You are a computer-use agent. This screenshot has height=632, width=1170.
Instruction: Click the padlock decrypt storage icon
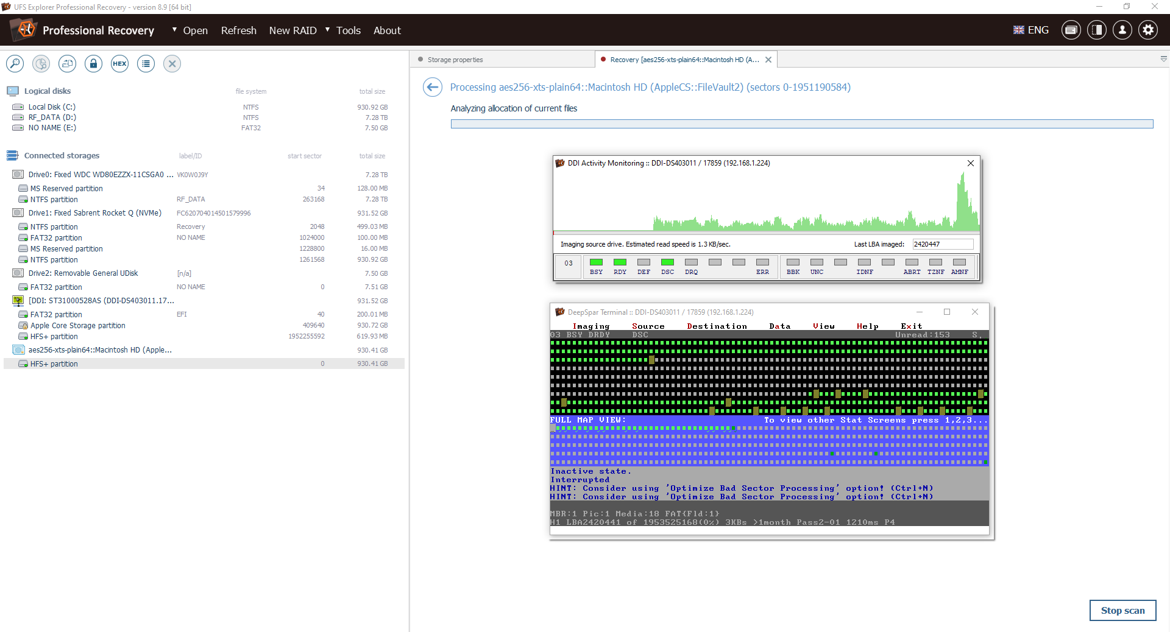(93, 63)
